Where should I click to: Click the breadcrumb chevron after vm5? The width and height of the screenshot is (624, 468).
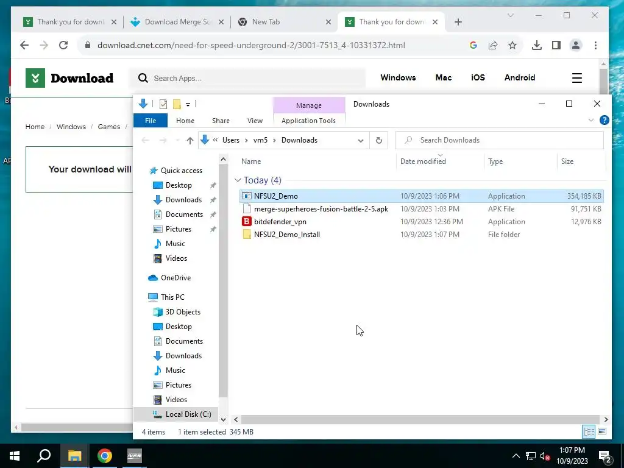(274, 141)
